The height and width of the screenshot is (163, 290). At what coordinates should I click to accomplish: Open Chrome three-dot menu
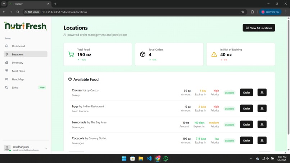point(286,12)
